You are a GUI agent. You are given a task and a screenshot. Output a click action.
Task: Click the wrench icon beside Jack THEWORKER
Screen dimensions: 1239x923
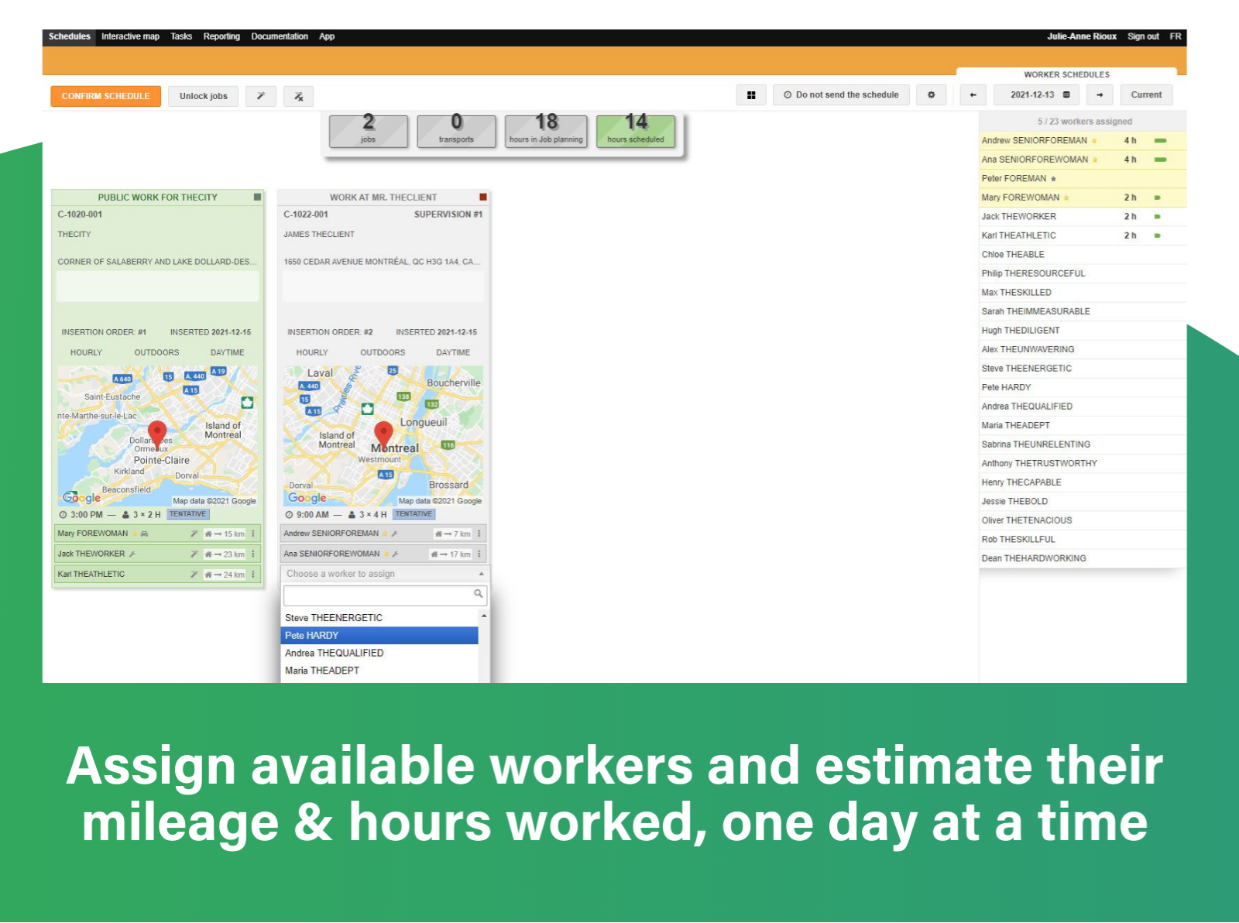point(133,554)
